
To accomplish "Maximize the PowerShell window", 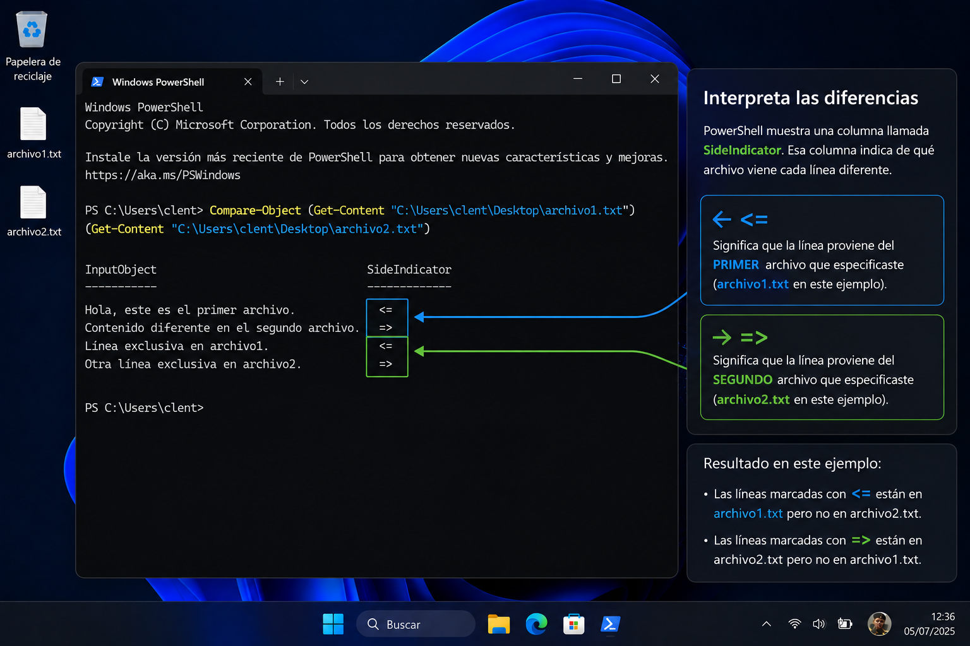I will coord(616,79).
